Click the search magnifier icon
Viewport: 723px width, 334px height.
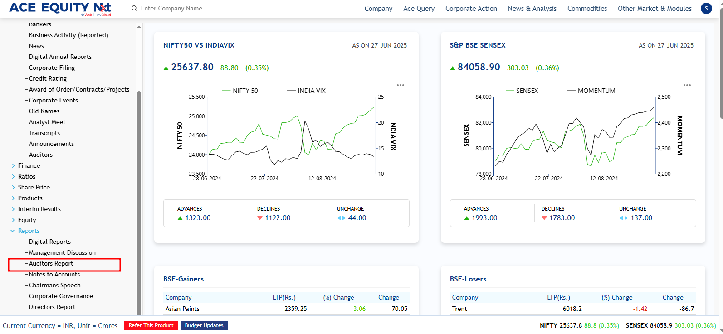134,8
